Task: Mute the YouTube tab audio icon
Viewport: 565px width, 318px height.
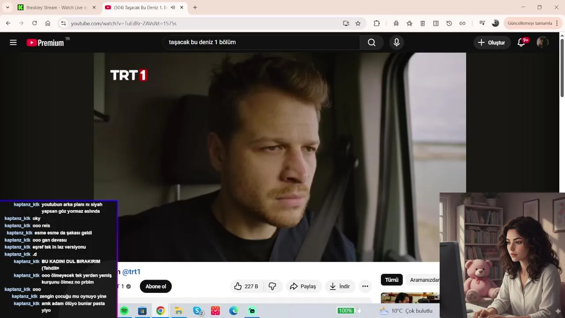Action: point(173,8)
